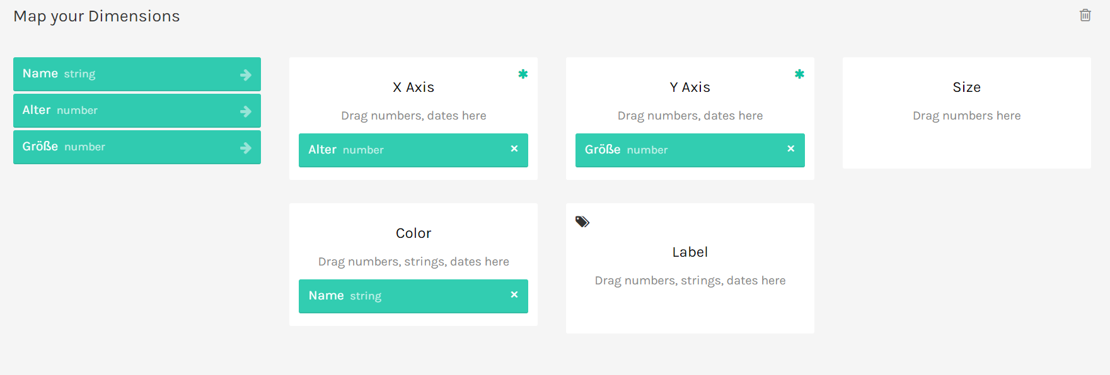Click the arrow on Größe number dimension
This screenshot has width=1110, height=375.
point(246,148)
